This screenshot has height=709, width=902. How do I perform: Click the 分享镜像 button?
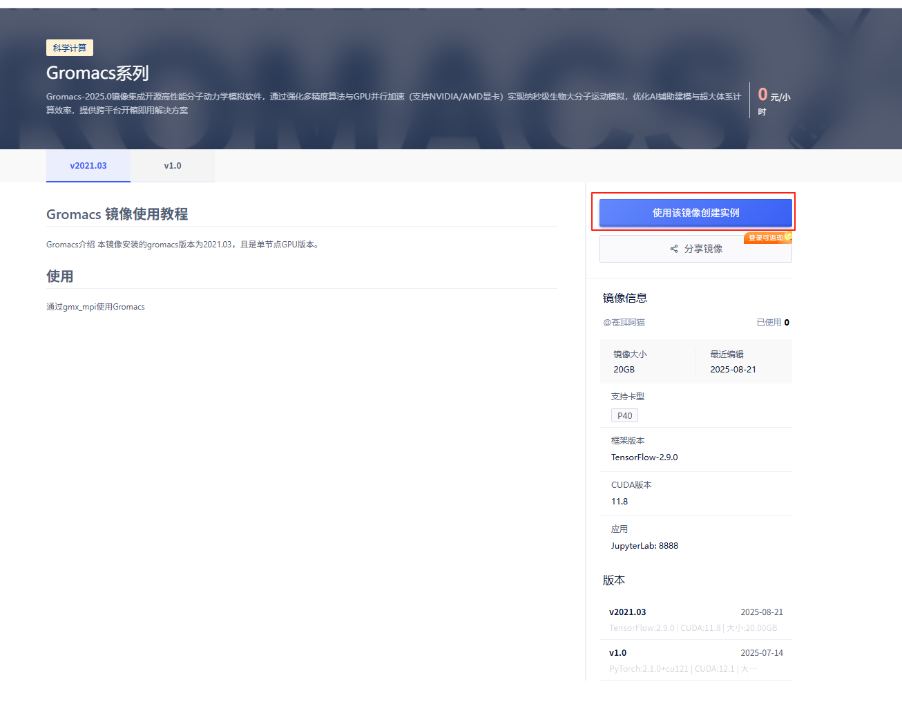[695, 249]
